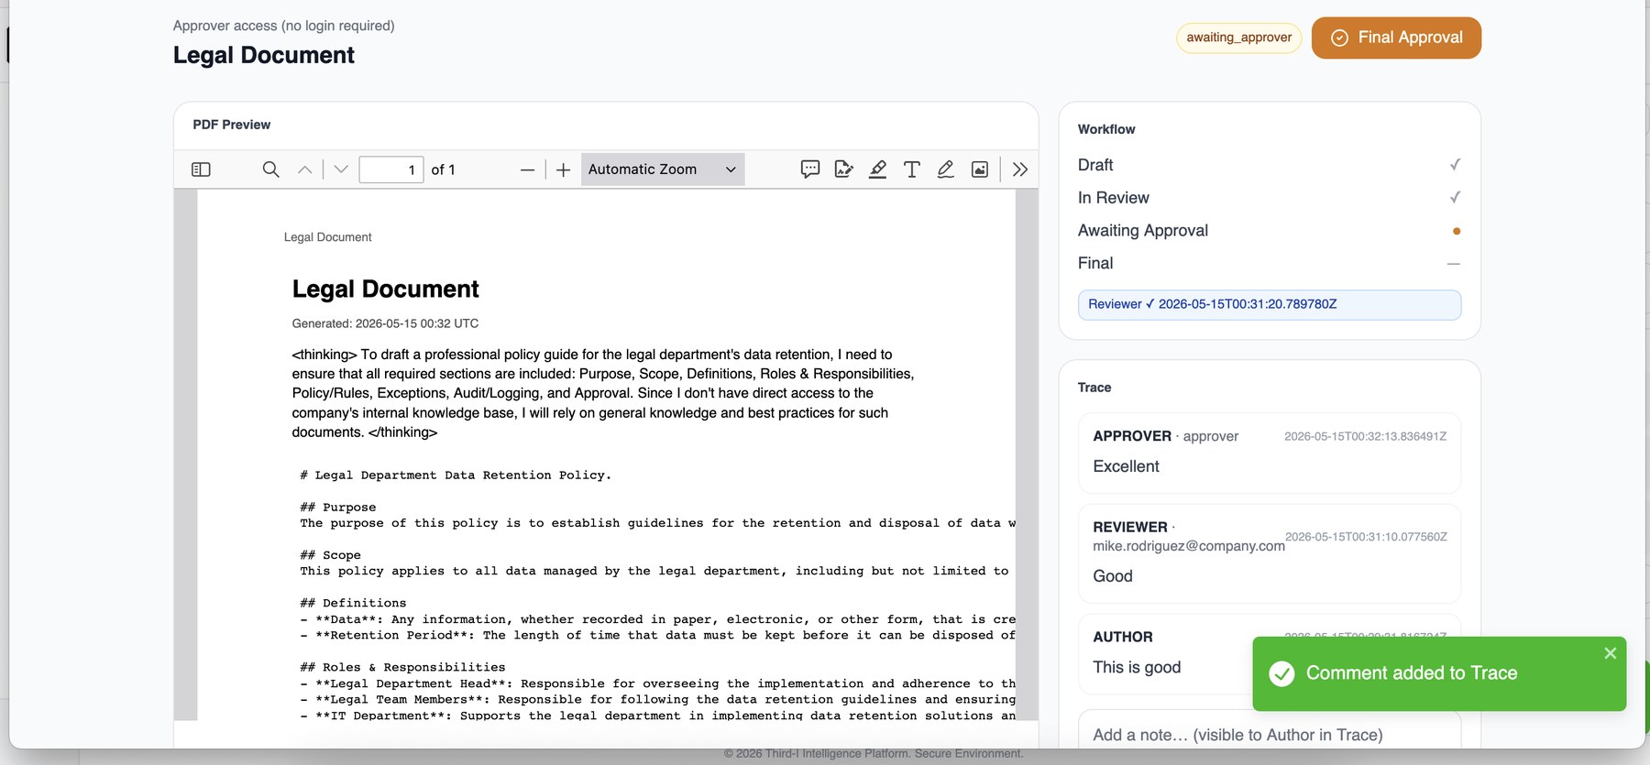Click the '# Legal Department Data Retention Policy' line

point(456,475)
